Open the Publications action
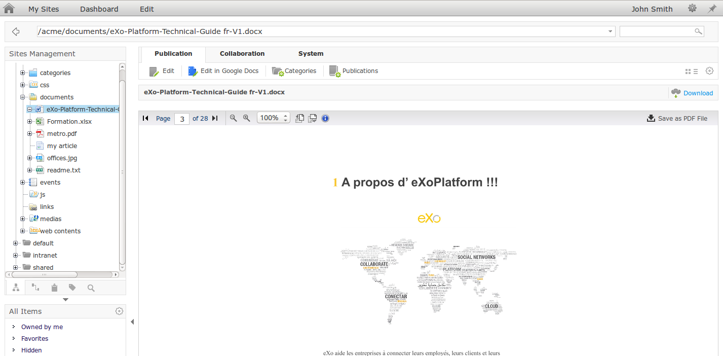Screen dimensions: 723x356 pos(354,71)
